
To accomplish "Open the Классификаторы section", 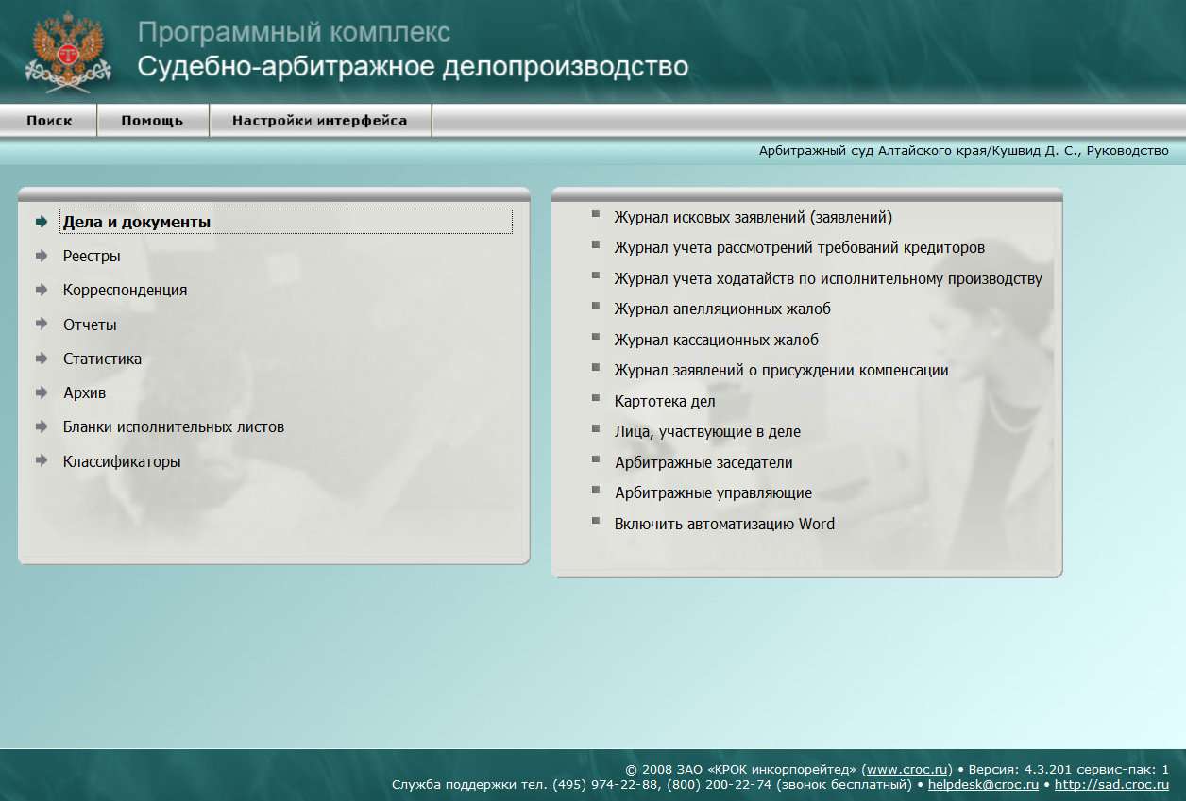I will click(122, 461).
